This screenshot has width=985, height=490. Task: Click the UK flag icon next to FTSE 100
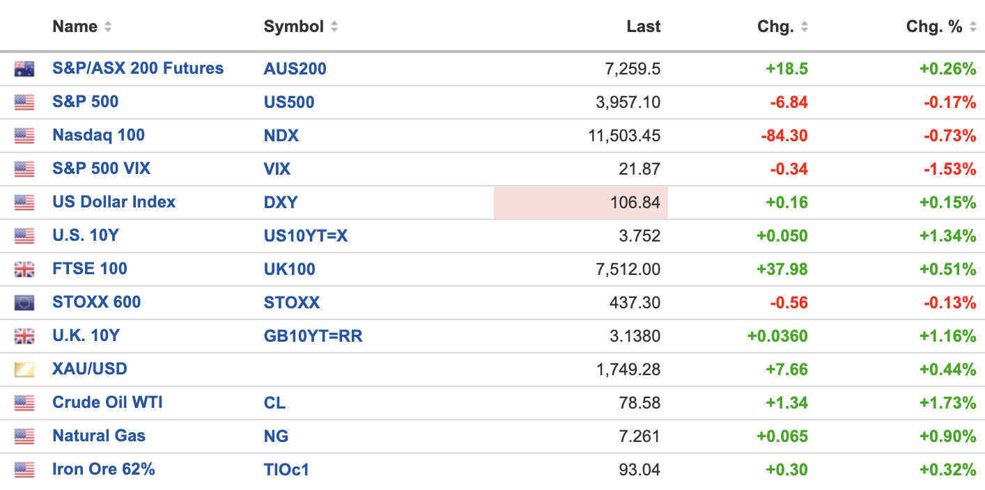point(24,269)
